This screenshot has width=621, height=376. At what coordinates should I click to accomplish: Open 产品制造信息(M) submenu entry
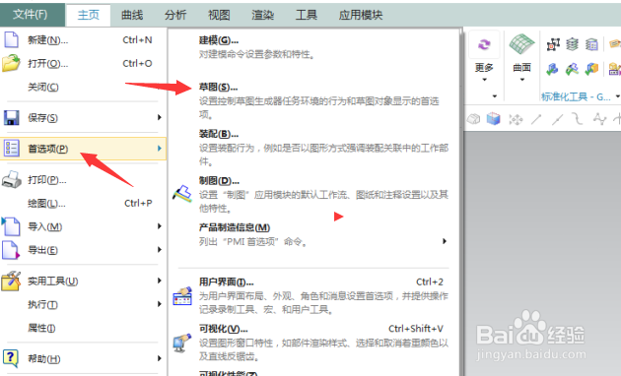[x=235, y=227]
